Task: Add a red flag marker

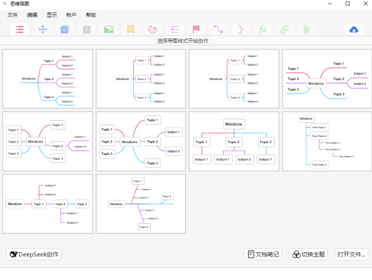Action: coord(197,29)
